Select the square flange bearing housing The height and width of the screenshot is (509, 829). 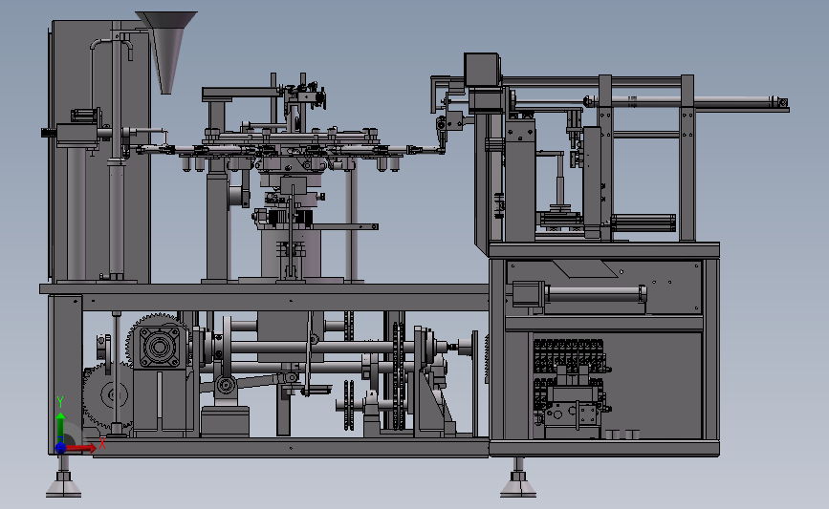(x=159, y=347)
